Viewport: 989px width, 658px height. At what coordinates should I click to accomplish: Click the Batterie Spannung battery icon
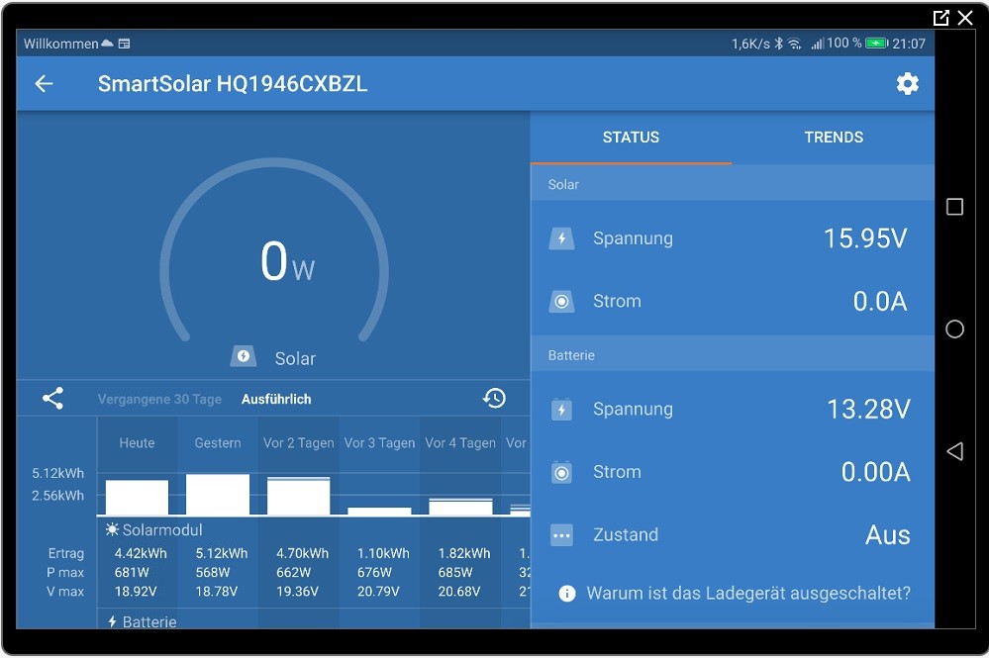[x=561, y=410]
